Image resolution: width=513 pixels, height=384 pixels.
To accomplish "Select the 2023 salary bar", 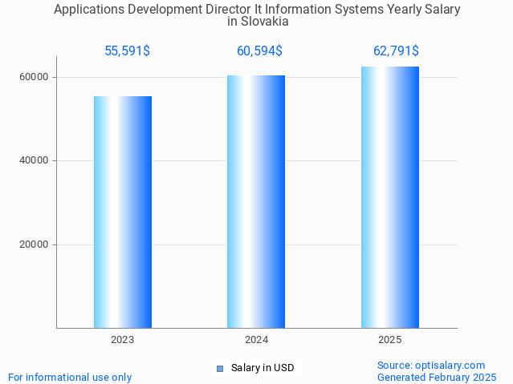I will [x=123, y=212].
